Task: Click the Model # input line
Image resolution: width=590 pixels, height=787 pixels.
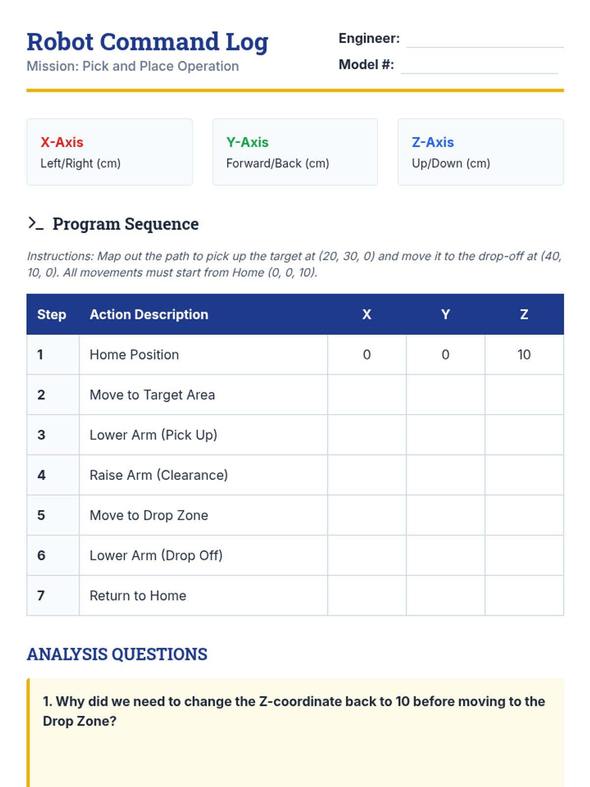Action: [479, 65]
